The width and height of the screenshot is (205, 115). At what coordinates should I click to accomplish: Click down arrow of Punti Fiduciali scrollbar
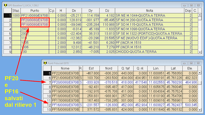click(x=200, y=110)
